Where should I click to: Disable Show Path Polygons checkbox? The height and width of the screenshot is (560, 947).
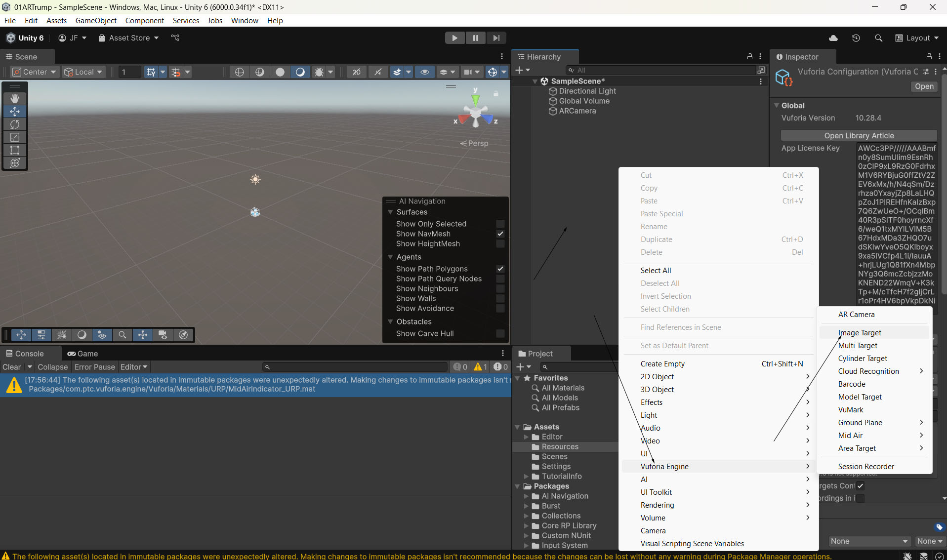[x=500, y=269]
